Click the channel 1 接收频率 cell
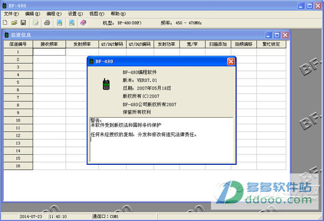Image resolution: width=324 pixels, height=221 pixels. coord(49,52)
